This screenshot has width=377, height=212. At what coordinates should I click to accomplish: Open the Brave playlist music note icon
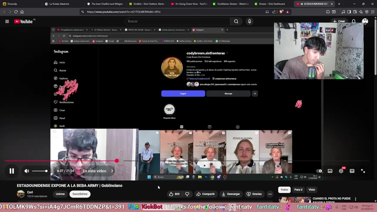coord(343,12)
